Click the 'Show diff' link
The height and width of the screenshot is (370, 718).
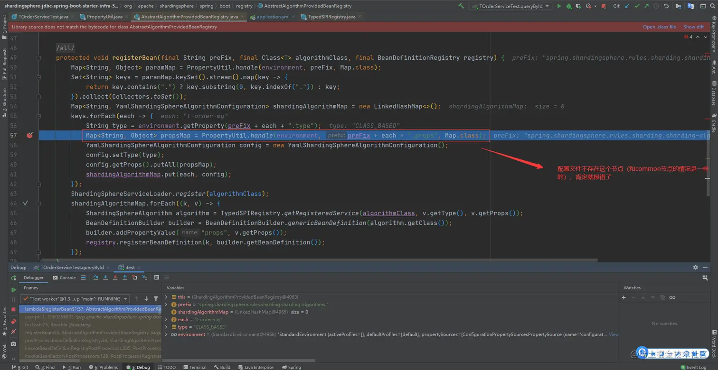pyautogui.click(x=693, y=27)
